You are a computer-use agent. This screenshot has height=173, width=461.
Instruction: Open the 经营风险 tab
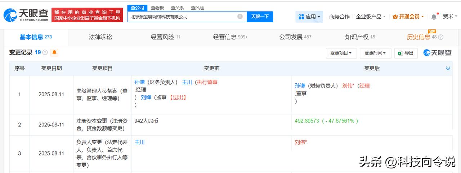pyautogui.click(x=165, y=37)
